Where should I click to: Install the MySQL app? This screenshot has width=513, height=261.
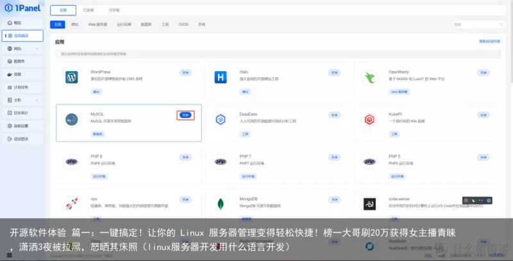click(x=185, y=115)
